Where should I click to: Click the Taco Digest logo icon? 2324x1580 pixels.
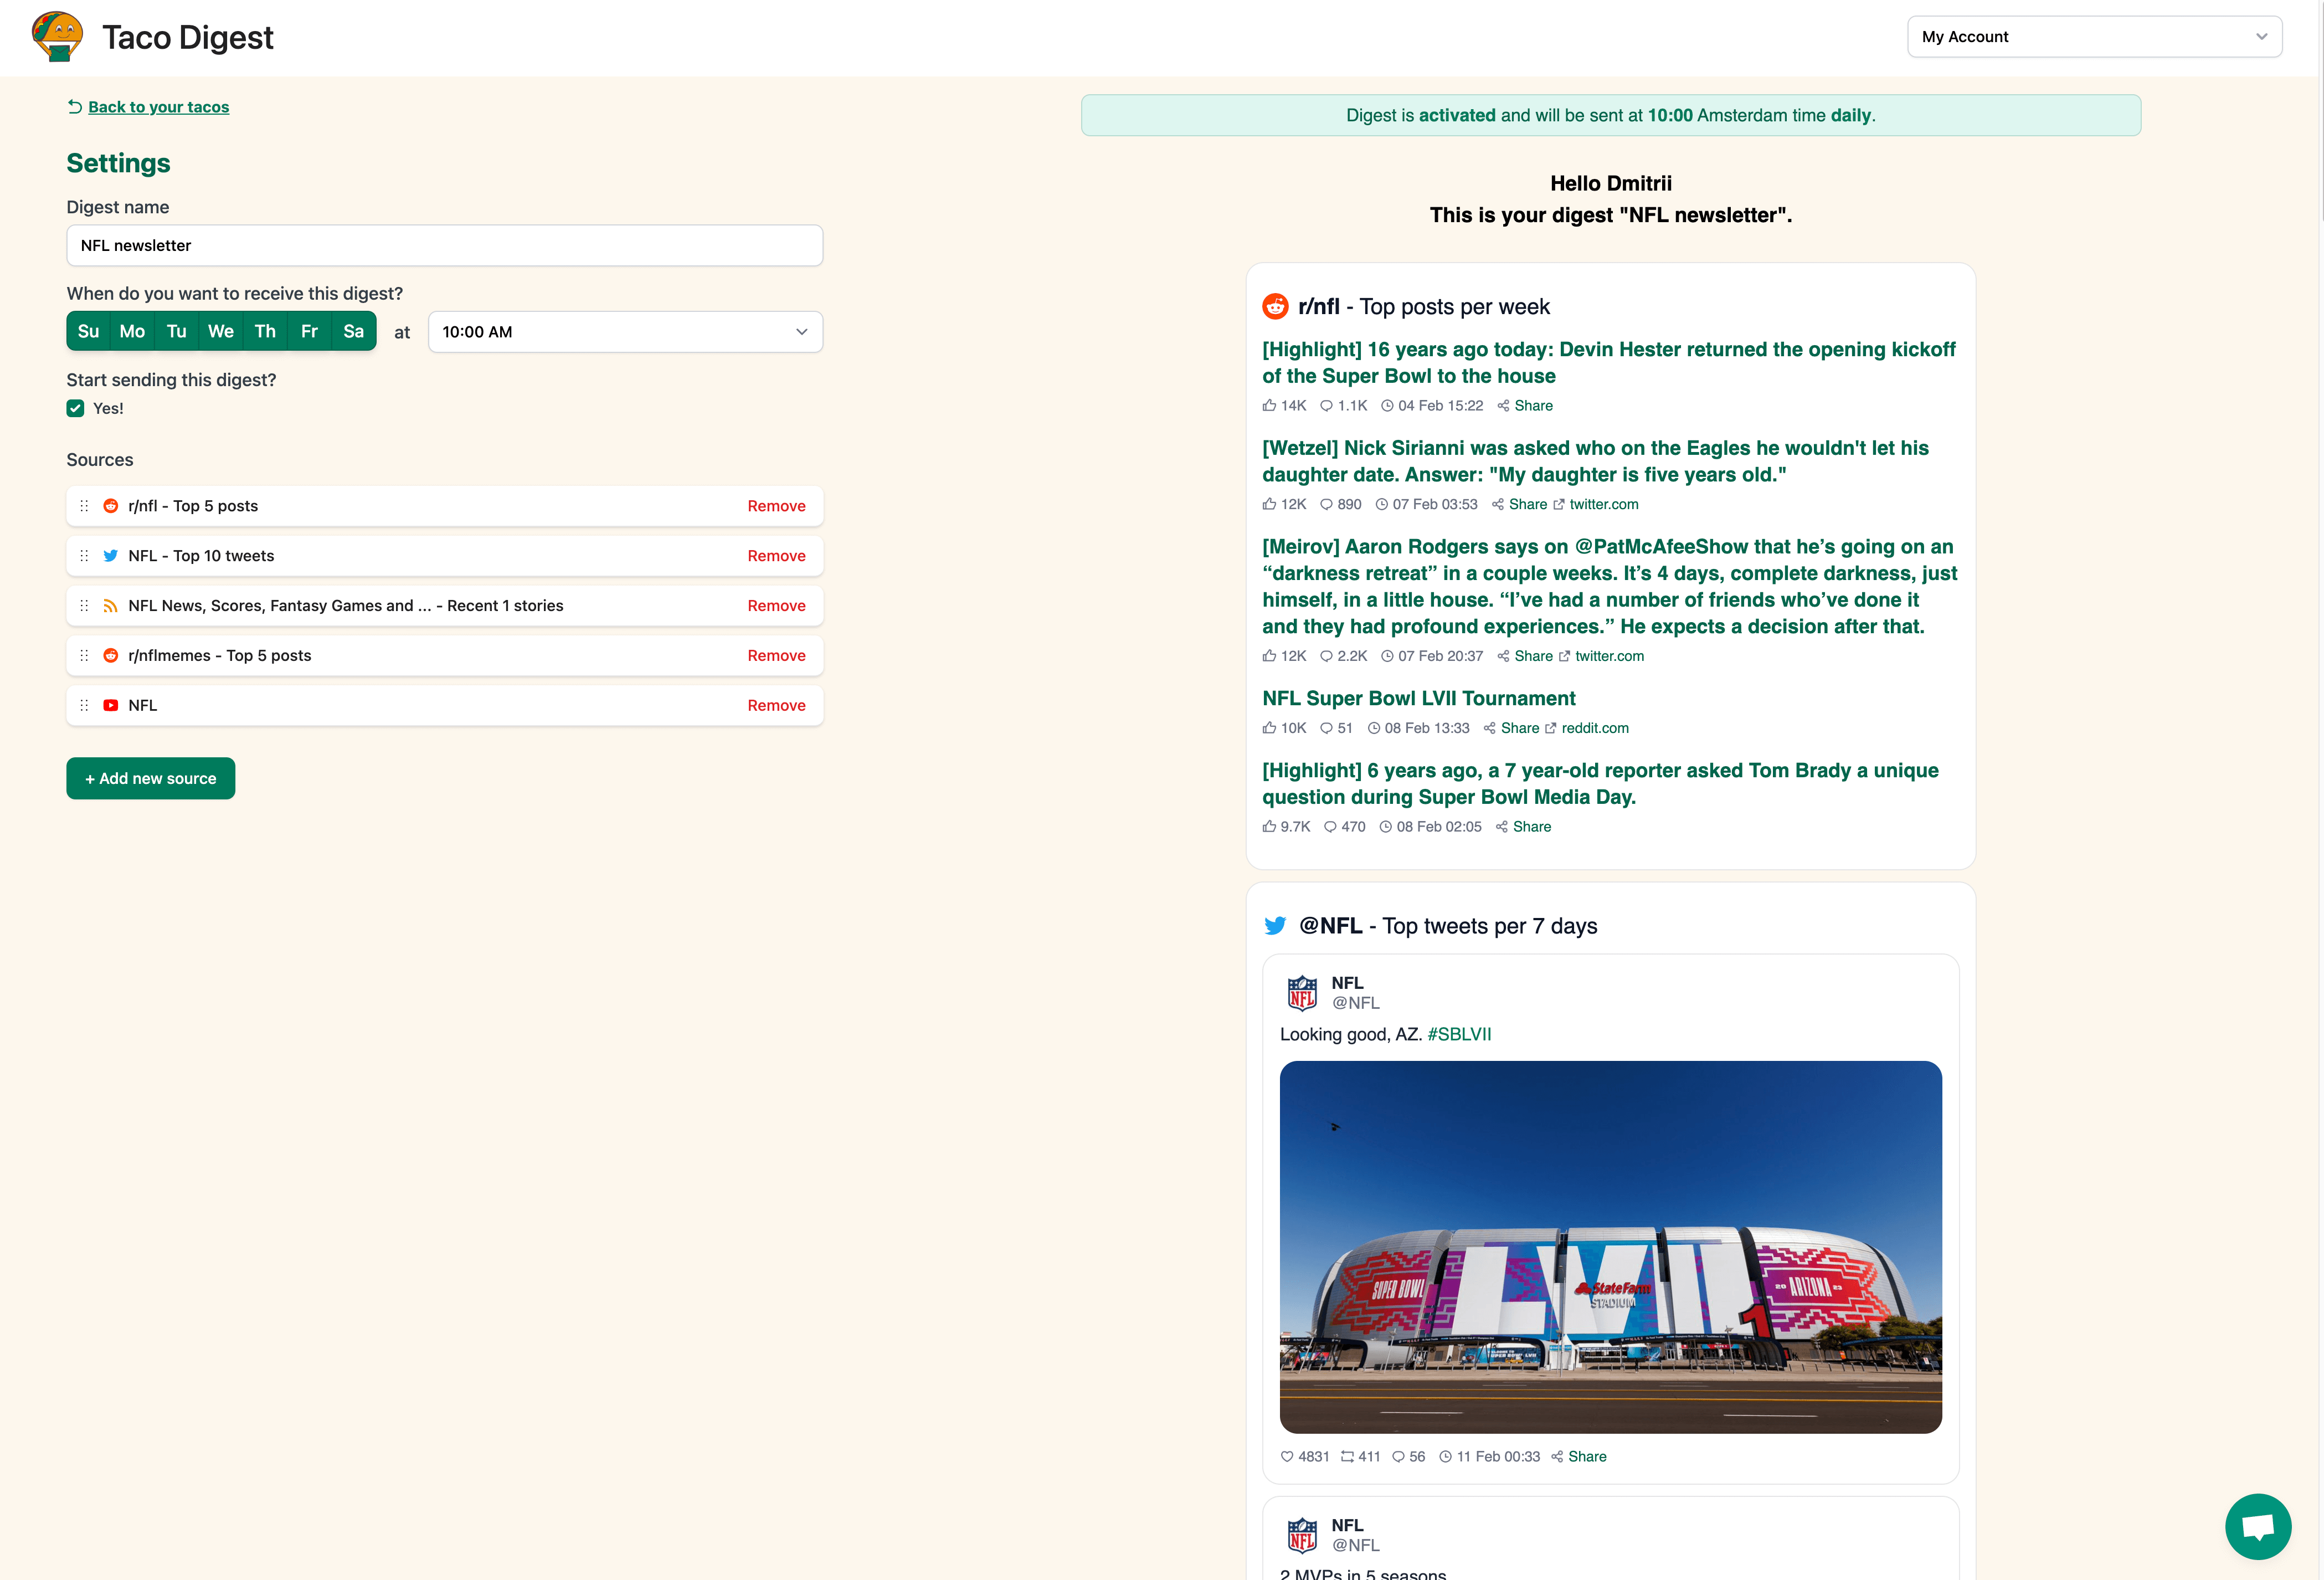tap(57, 37)
